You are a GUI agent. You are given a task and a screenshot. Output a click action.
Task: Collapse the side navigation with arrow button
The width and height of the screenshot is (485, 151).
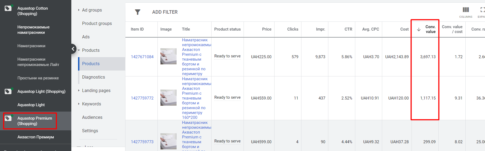73,49
